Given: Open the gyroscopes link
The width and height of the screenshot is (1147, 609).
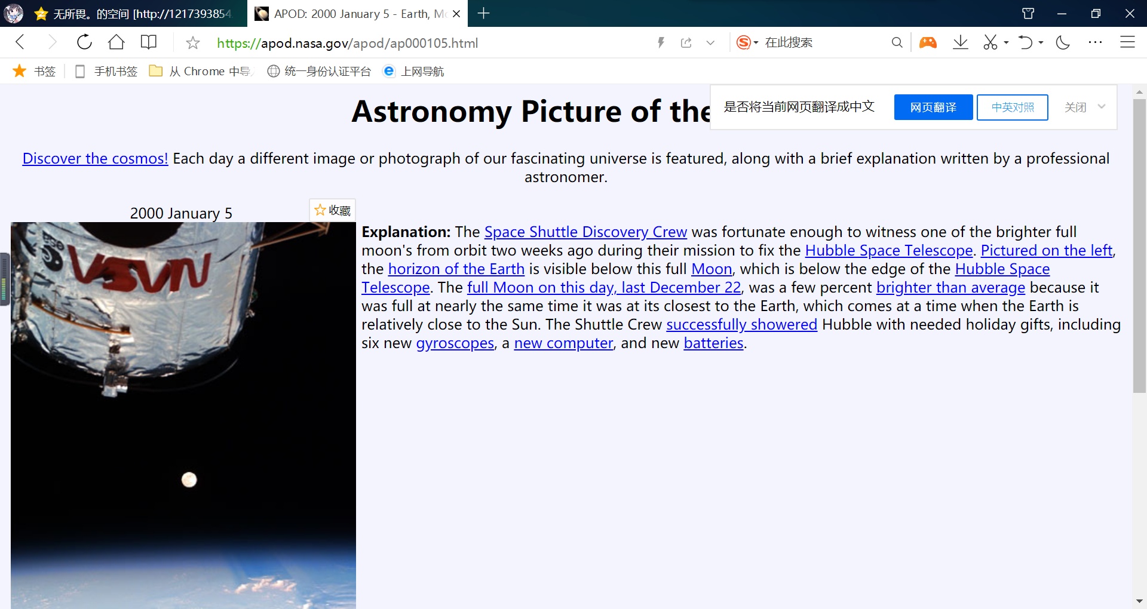Looking at the screenshot, I should pos(455,343).
